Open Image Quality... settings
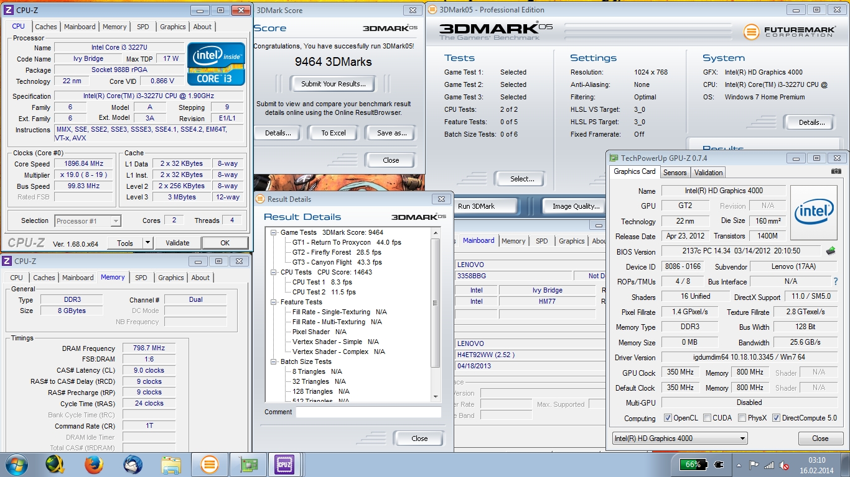850x477 pixels. pyautogui.click(x=576, y=206)
